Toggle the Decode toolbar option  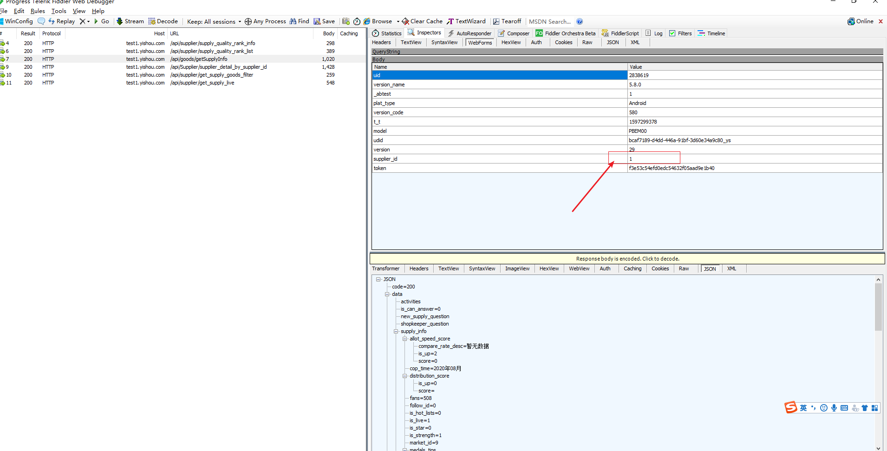[163, 21]
